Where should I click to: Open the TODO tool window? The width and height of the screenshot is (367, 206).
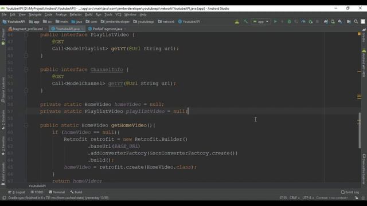(37, 192)
